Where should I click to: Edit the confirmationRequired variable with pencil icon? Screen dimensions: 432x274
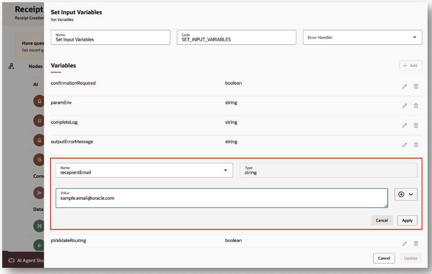[x=404, y=86]
